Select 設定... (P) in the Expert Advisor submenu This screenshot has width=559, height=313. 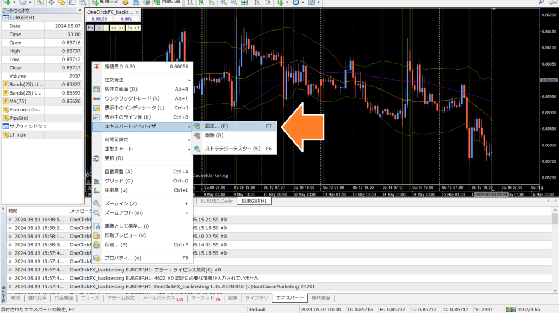pyautogui.click(x=217, y=126)
